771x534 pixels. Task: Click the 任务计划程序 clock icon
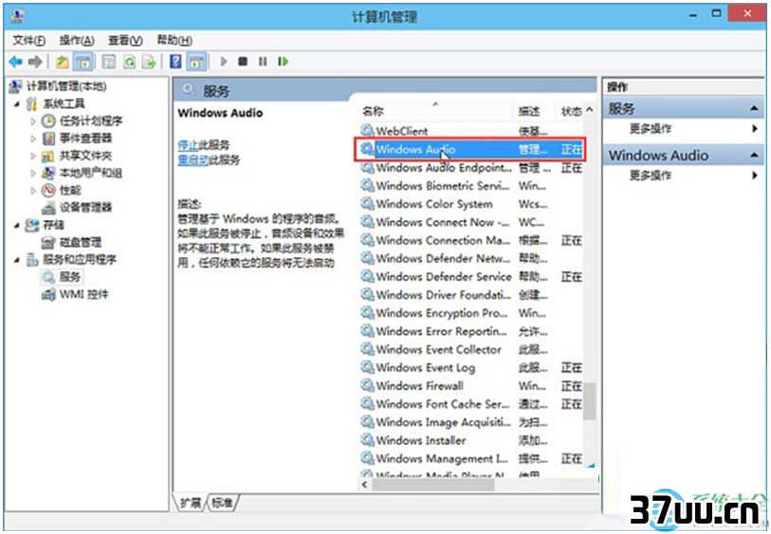[x=48, y=121]
